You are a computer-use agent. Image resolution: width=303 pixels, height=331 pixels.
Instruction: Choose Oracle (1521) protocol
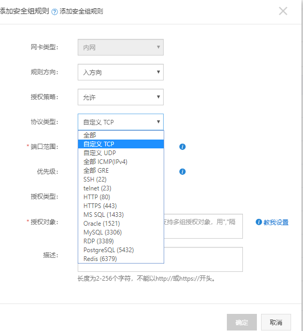point(121,224)
